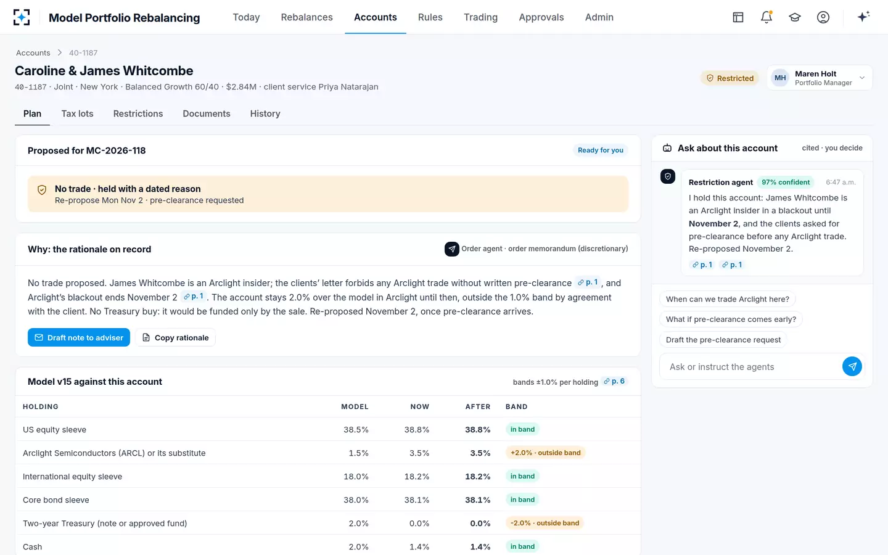The width and height of the screenshot is (888, 555).
Task: Open p.1 citation after 'written pre-clearance'
Action: 588,282
